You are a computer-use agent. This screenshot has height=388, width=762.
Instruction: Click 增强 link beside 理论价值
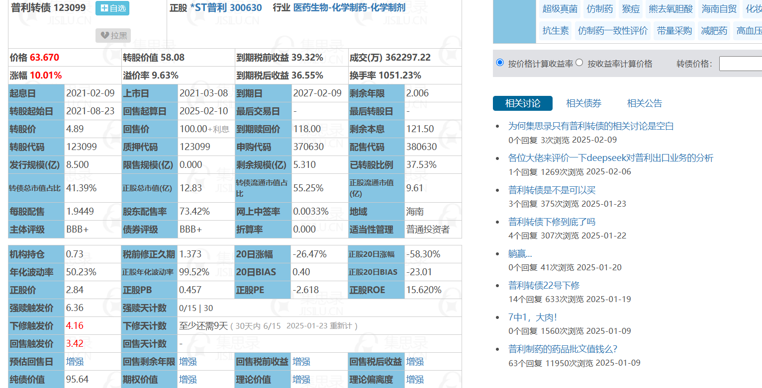pyautogui.click(x=301, y=380)
